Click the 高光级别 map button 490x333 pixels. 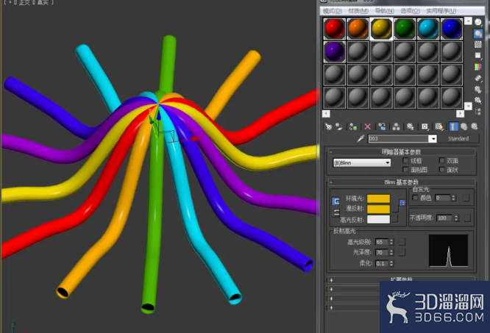[x=402, y=242]
